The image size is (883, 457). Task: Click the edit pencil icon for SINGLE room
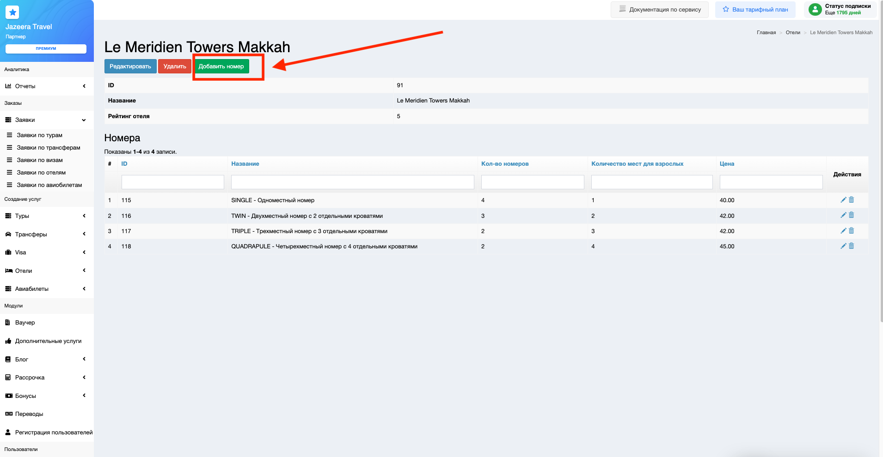coord(843,200)
